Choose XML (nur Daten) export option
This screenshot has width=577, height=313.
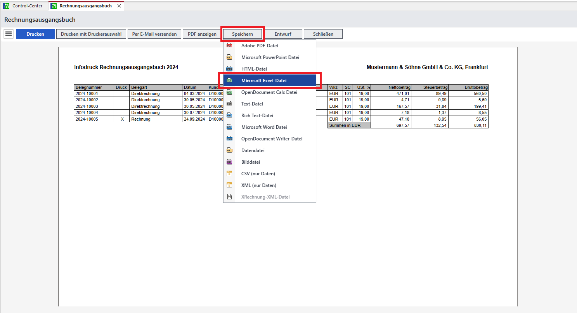(x=258, y=185)
